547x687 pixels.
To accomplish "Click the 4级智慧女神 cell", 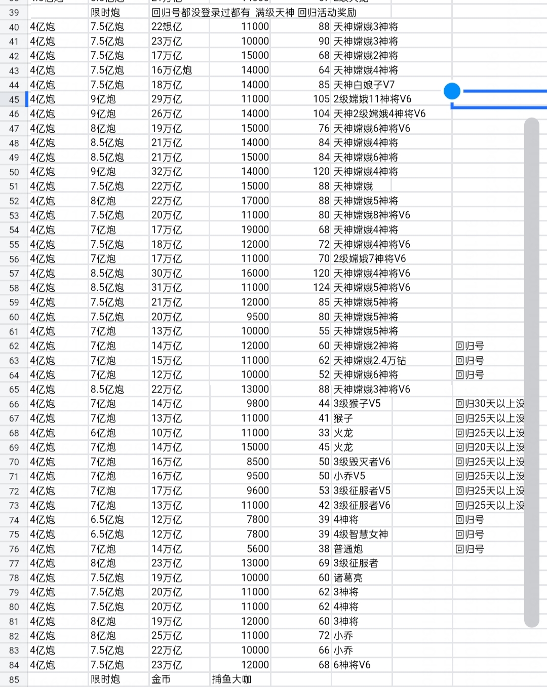I will [361, 535].
